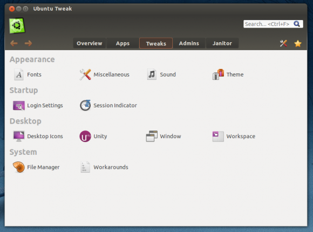Open the Window tweak icon
Screen dimensions: 313x232
[x=152, y=136]
